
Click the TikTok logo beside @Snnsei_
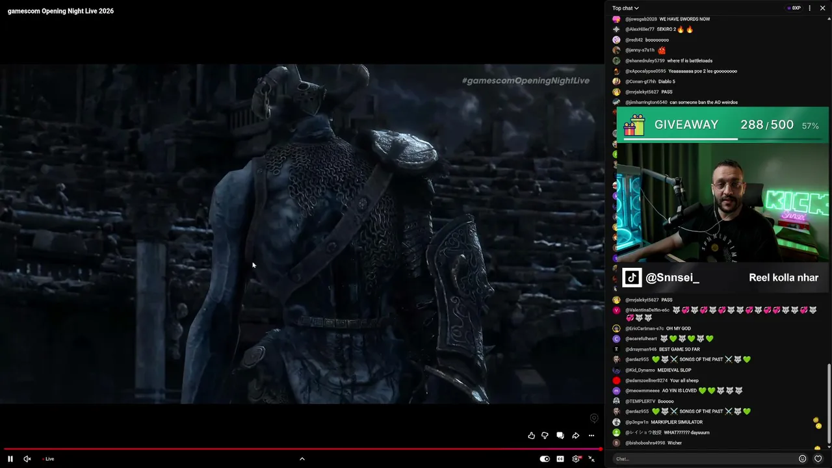pos(632,278)
